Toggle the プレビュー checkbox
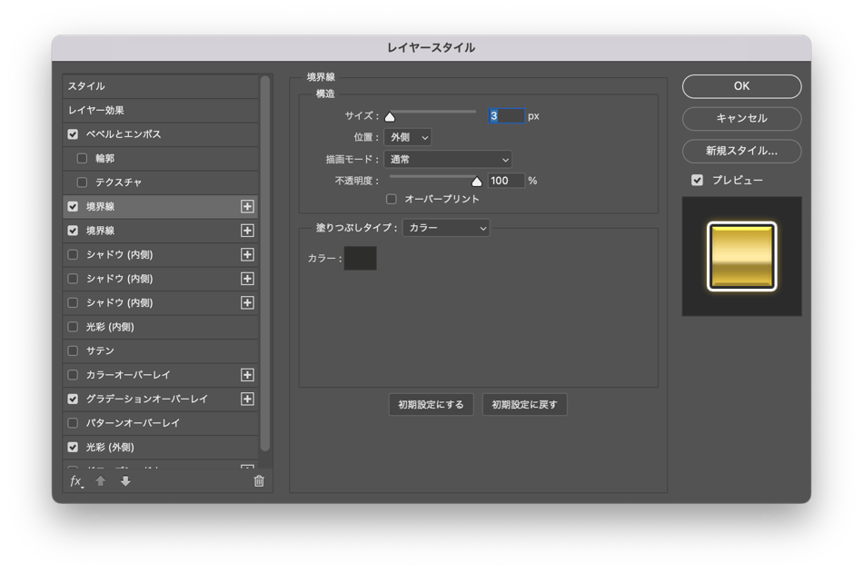This screenshot has height=572, width=863. click(x=697, y=180)
